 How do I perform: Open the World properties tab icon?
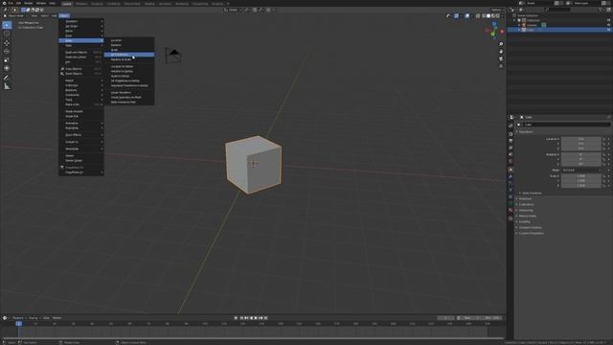(x=511, y=161)
